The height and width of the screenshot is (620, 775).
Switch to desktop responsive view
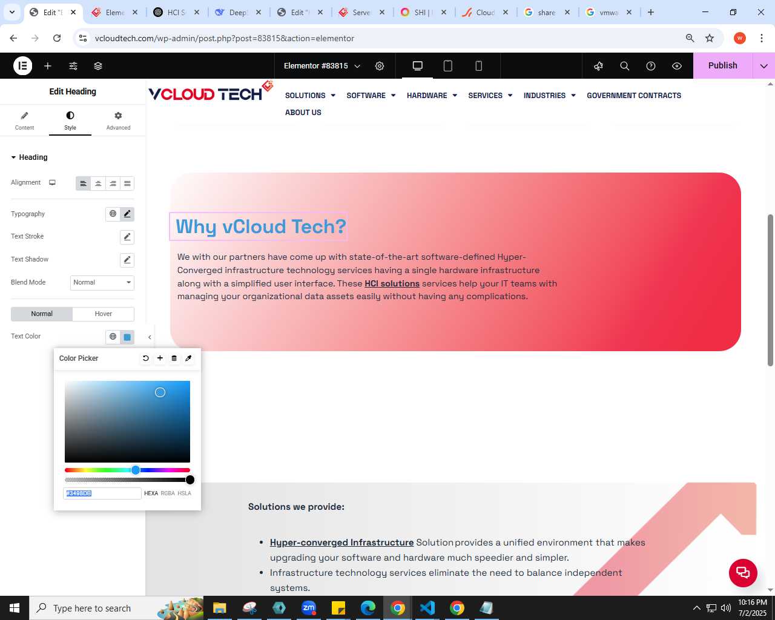(x=418, y=66)
